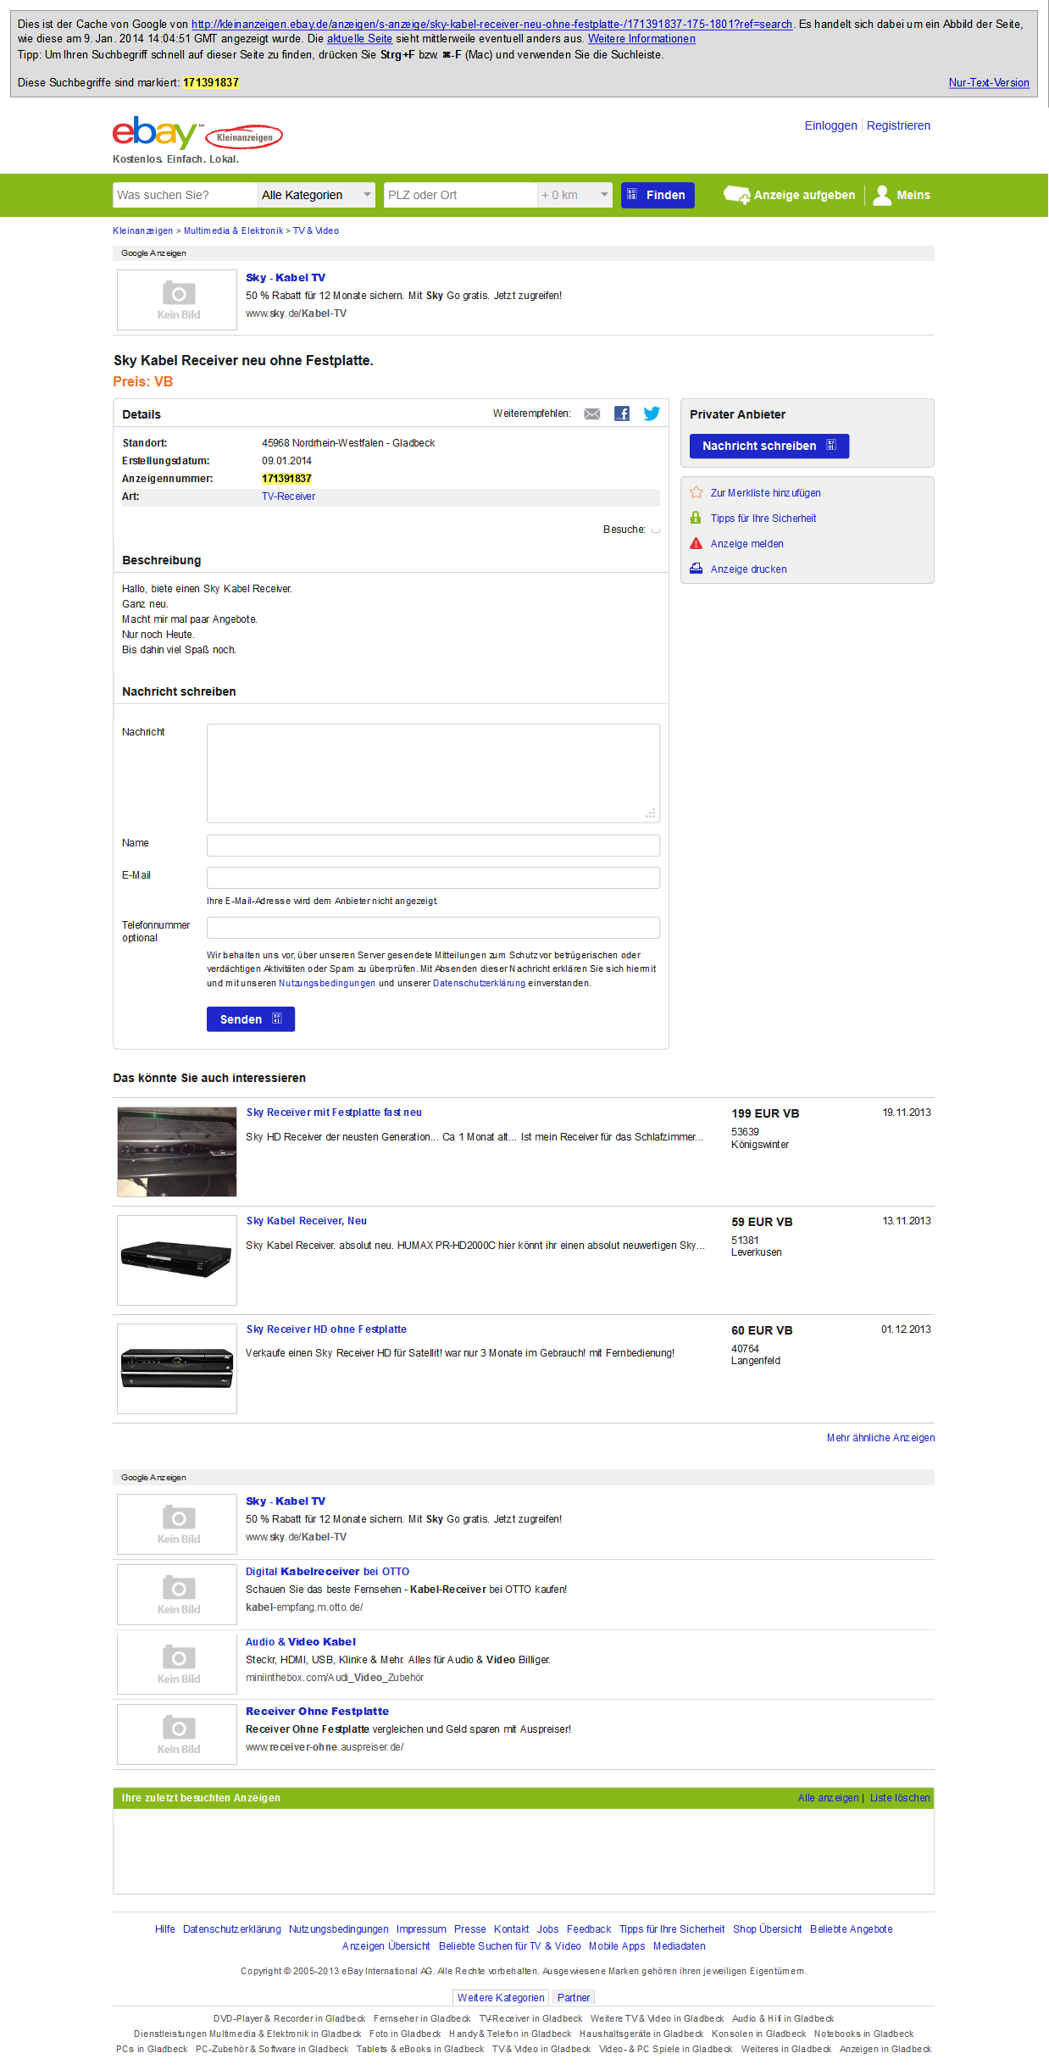Open Digital Kabelreceiver bei OTTO ad
The height and width of the screenshot is (2070, 1049).
(327, 1571)
